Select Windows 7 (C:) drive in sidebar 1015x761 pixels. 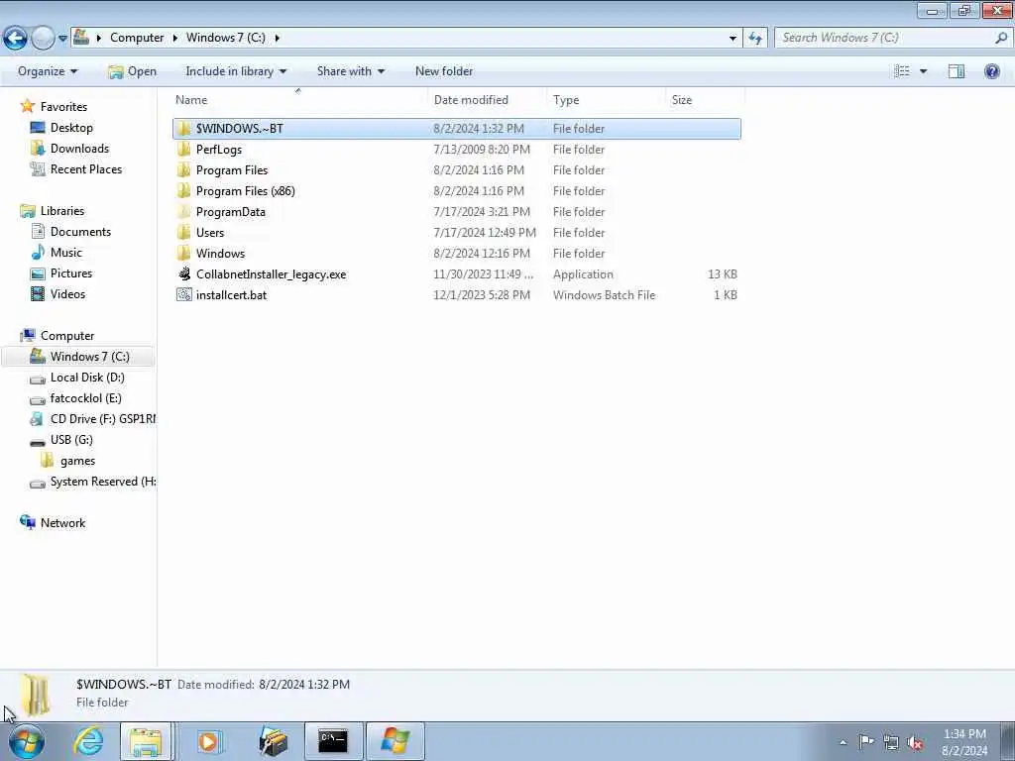(x=90, y=357)
